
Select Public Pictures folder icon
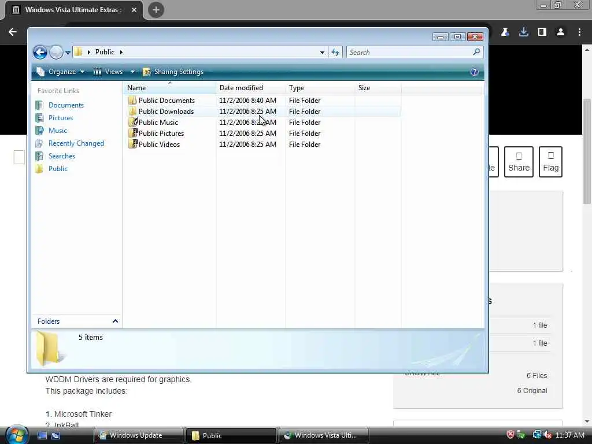[x=132, y=133]
